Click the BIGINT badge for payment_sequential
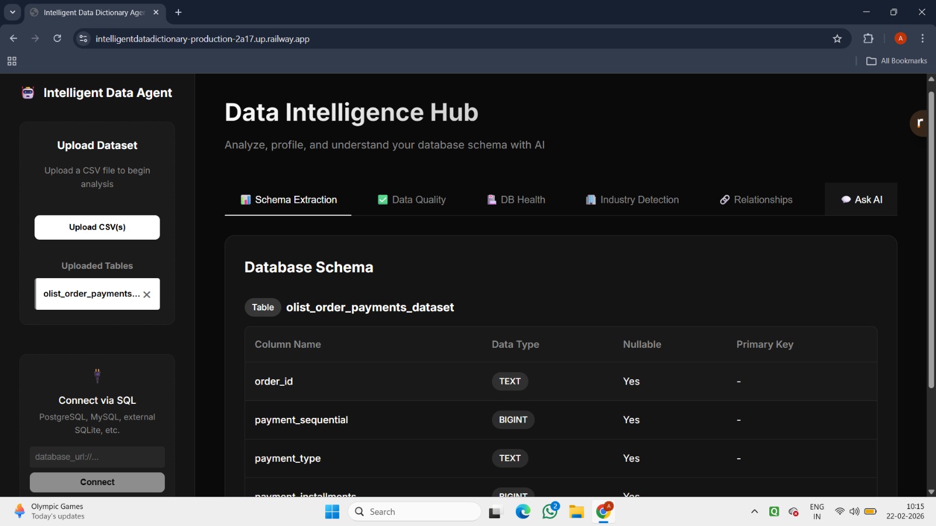This screenshot has width=936, height=526. click(x=513, y=420)
